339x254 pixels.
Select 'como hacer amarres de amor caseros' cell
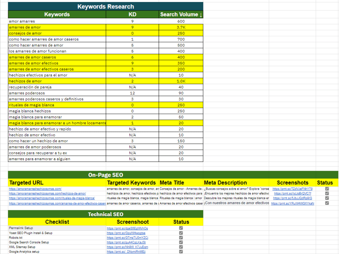pos(57,39)
